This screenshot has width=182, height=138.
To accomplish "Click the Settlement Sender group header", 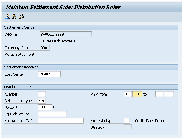I will click(20, 27).
